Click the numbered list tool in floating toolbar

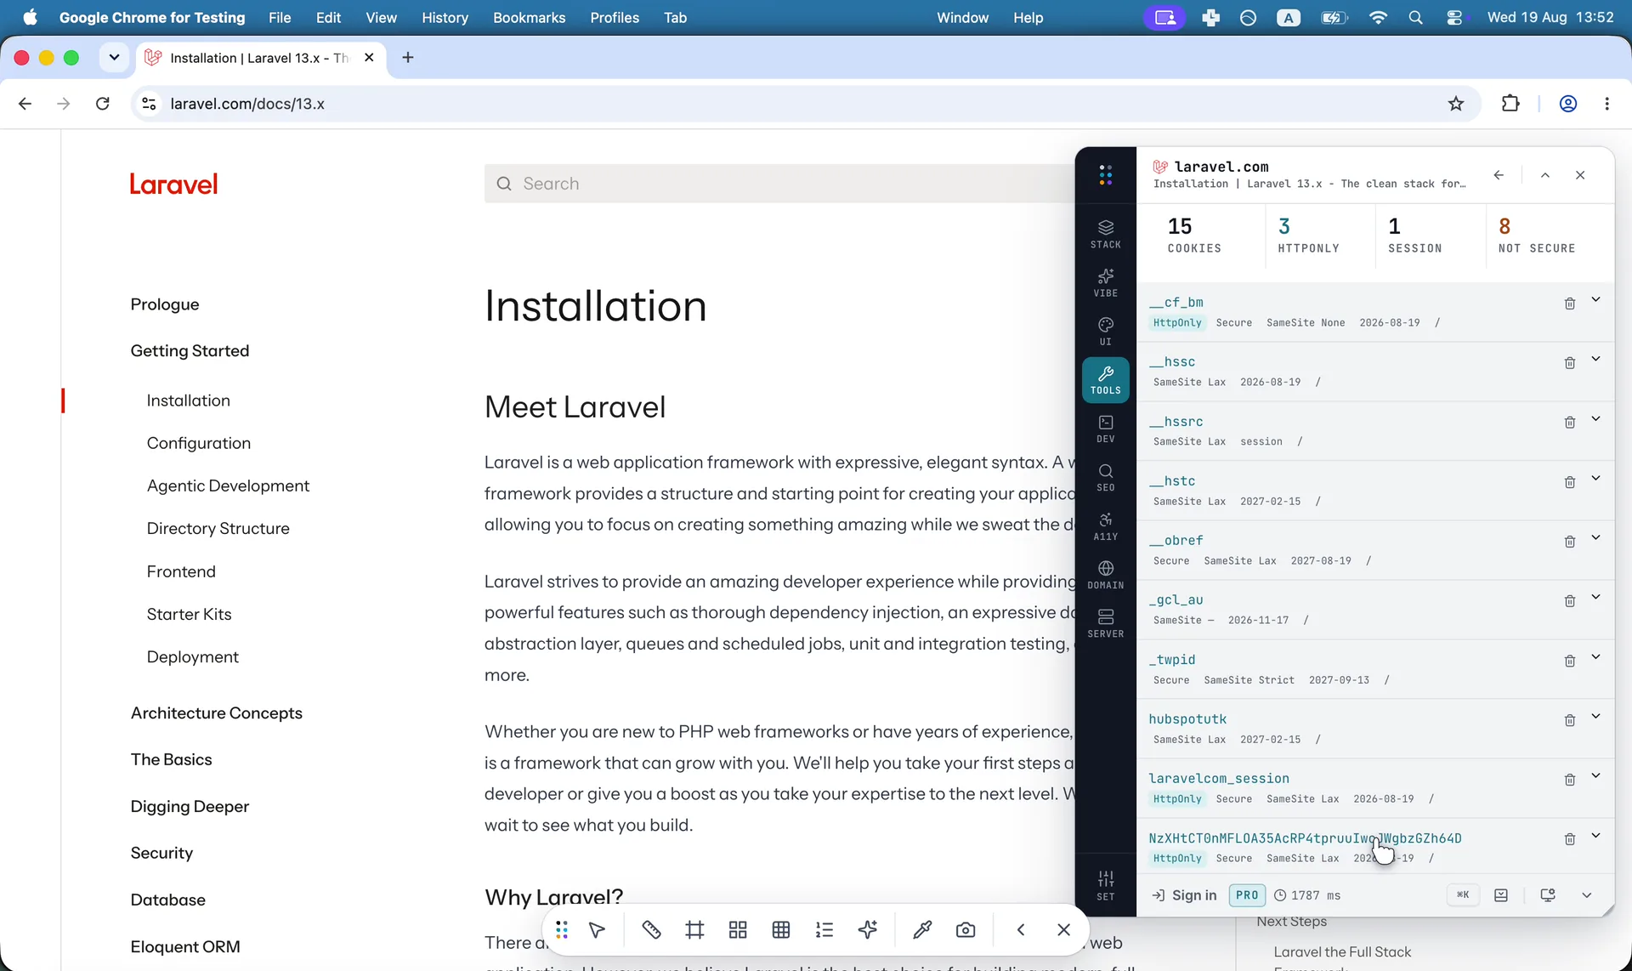(824, 930)
